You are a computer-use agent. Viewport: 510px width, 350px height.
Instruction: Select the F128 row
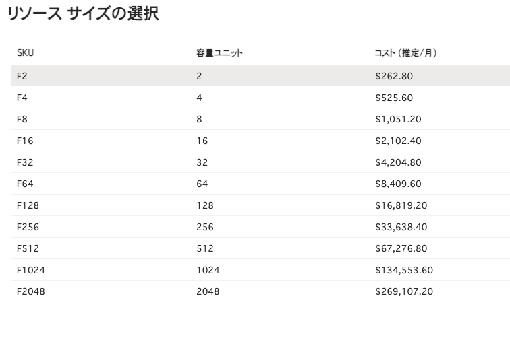pyautogui.click(x=28, y=205)
